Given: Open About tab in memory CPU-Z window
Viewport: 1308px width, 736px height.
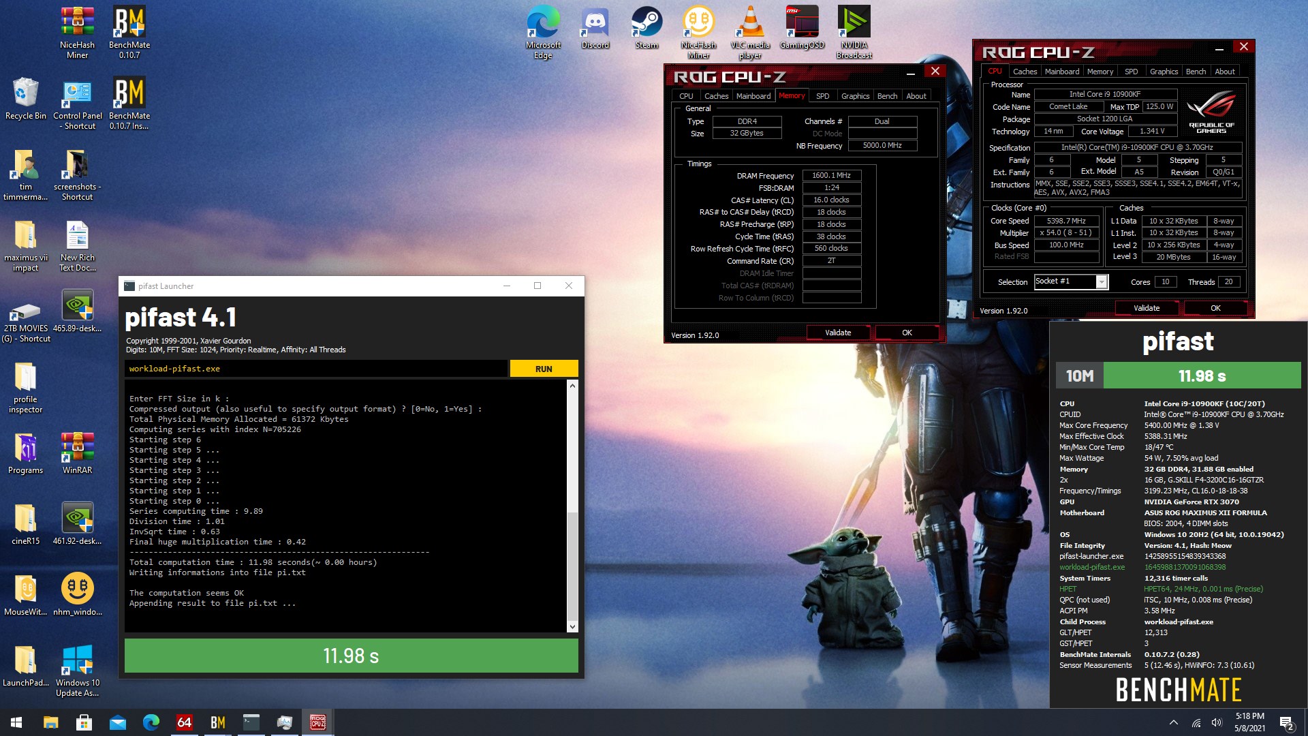Looking at the screenshot, I should coord(916,96).
